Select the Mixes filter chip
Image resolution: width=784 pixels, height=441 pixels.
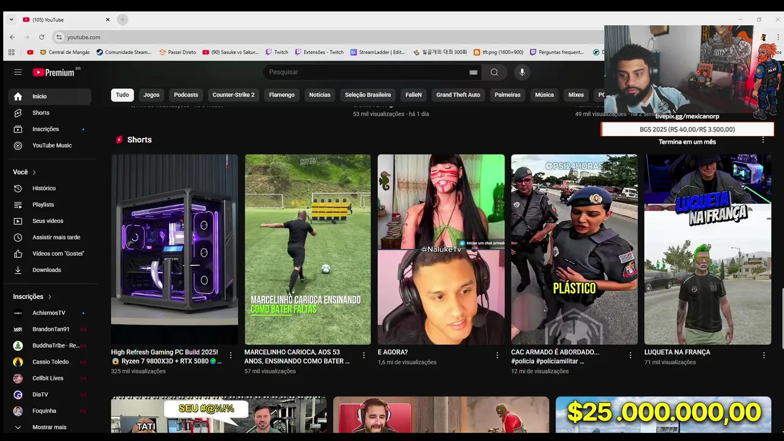(x=576, y=95)
